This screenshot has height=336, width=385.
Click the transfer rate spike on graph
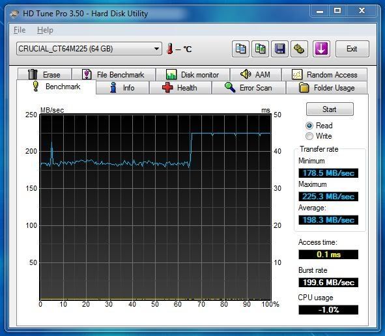tap(51, 152)
